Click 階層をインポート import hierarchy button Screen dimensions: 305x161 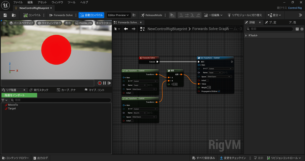[x=19, y=95]
